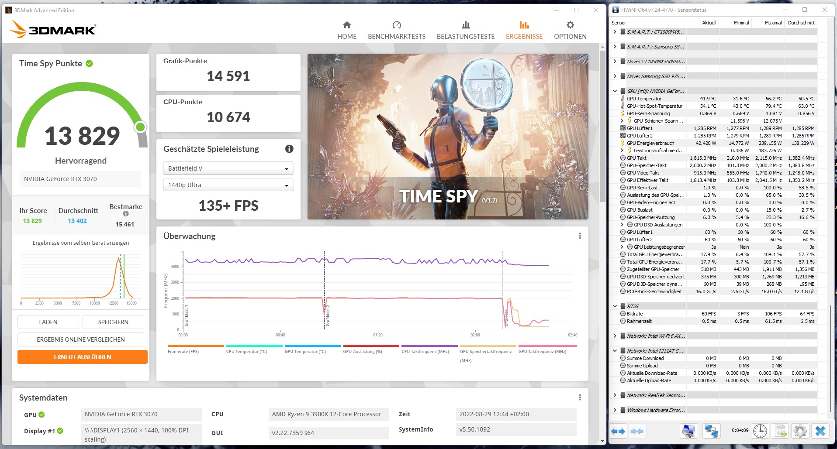Screen dimensions: 837x449
Task: Click the GPU Lüfter1 RPM fan icon in HWiNFO
Action: (623, 128)
